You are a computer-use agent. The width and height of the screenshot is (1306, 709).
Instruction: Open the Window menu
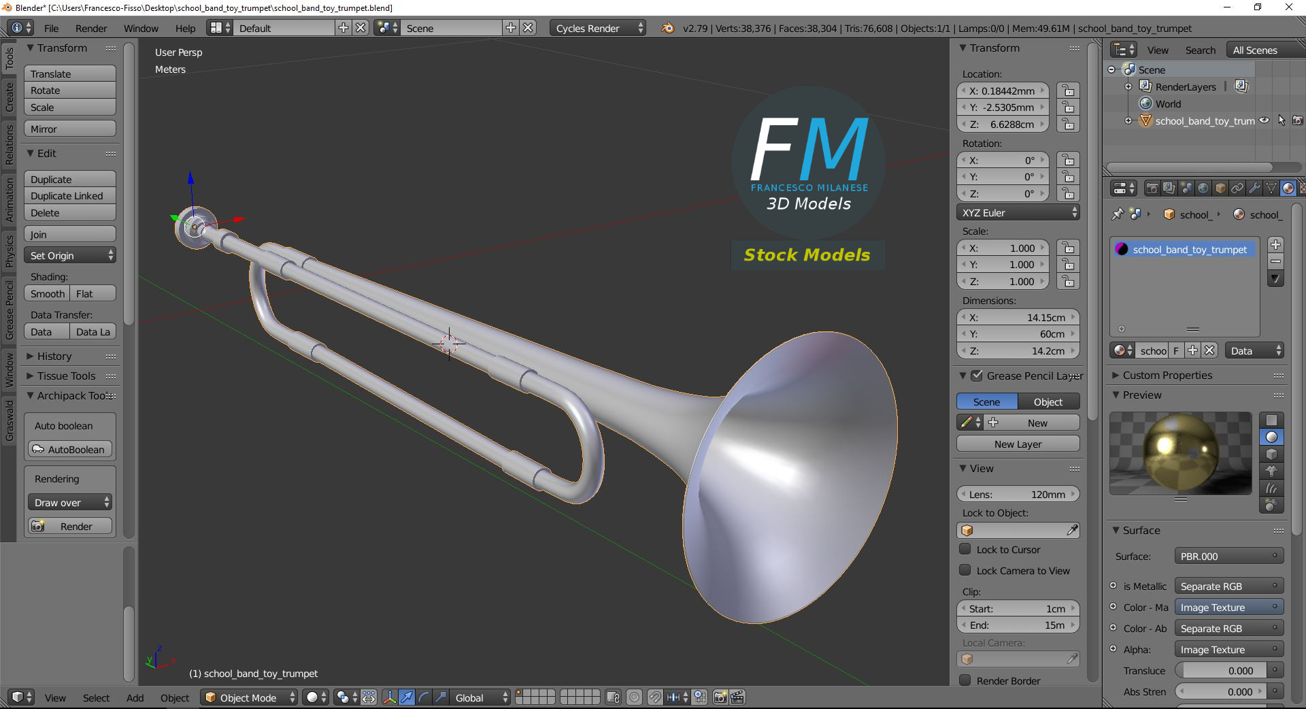click(141, 28)
